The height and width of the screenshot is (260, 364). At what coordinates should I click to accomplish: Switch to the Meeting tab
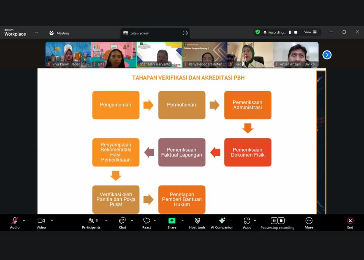click(59, 33)
